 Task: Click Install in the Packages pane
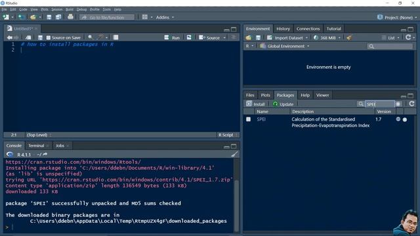click(x=255, y=104)
